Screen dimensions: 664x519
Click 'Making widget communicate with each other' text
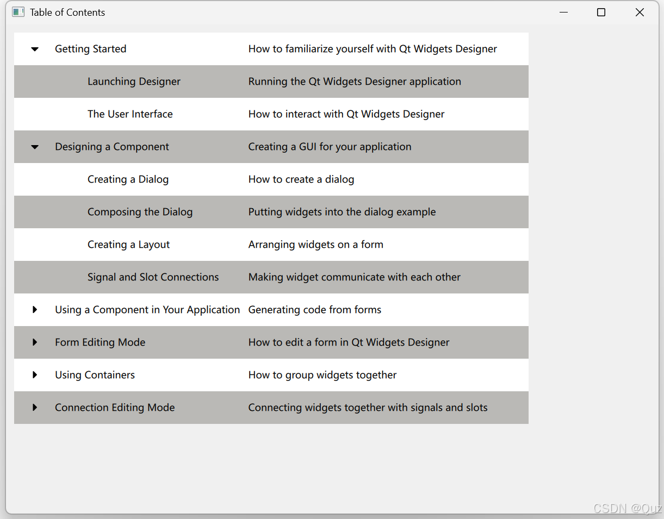pyautogui.click(x=354, y=277)
